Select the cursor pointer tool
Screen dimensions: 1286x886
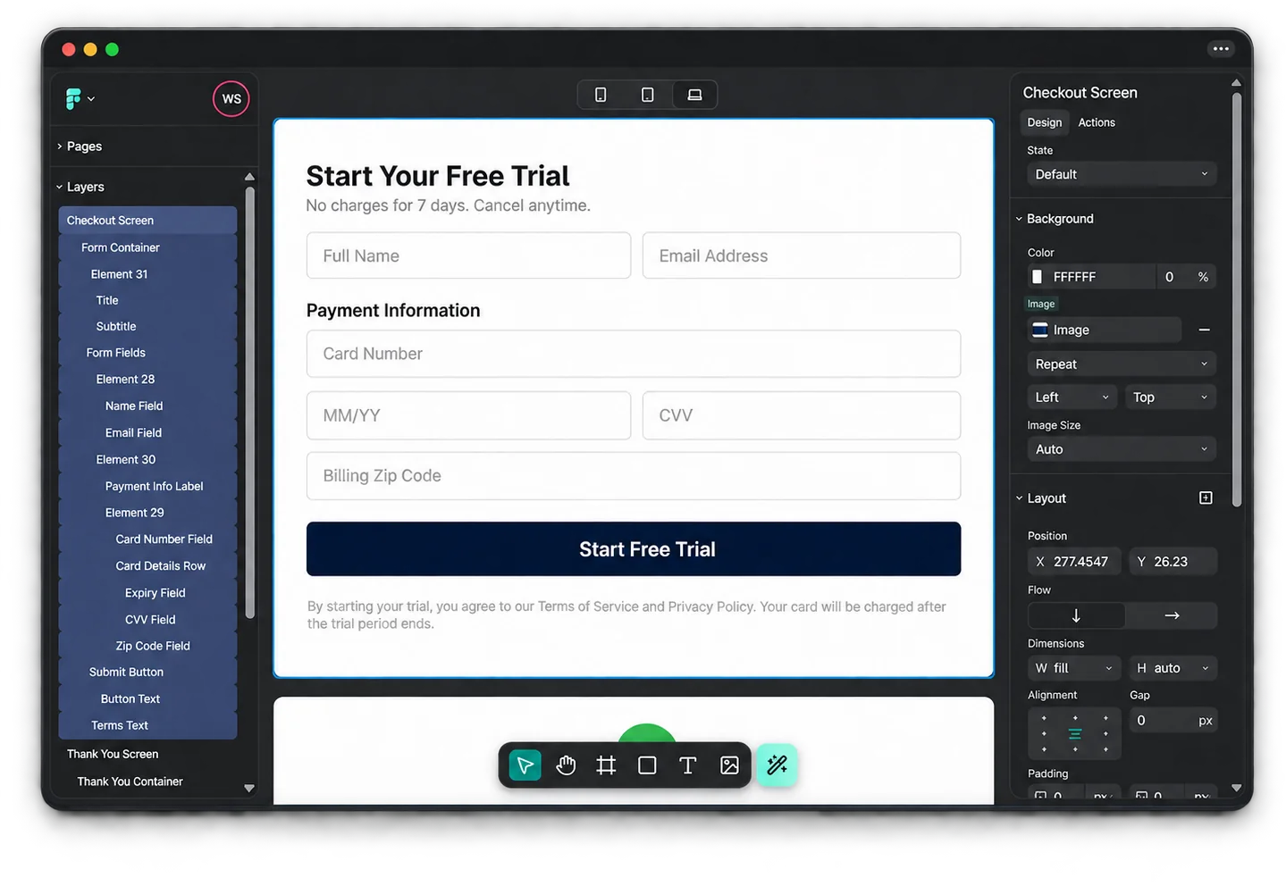click(x=525, y=765)
